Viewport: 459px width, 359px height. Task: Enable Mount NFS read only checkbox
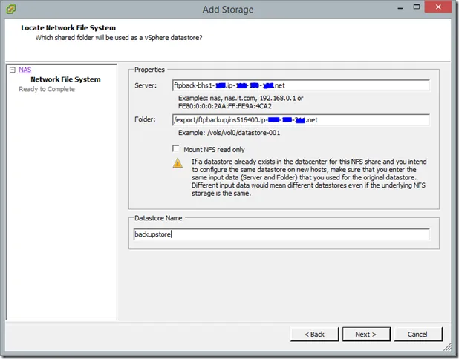coord(175,149)
